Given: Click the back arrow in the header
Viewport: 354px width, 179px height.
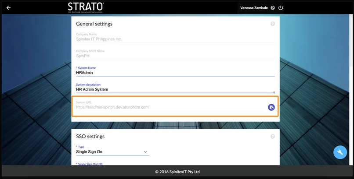Looking at the screenshot, I should pyautogui.click(x=8, y=7).
